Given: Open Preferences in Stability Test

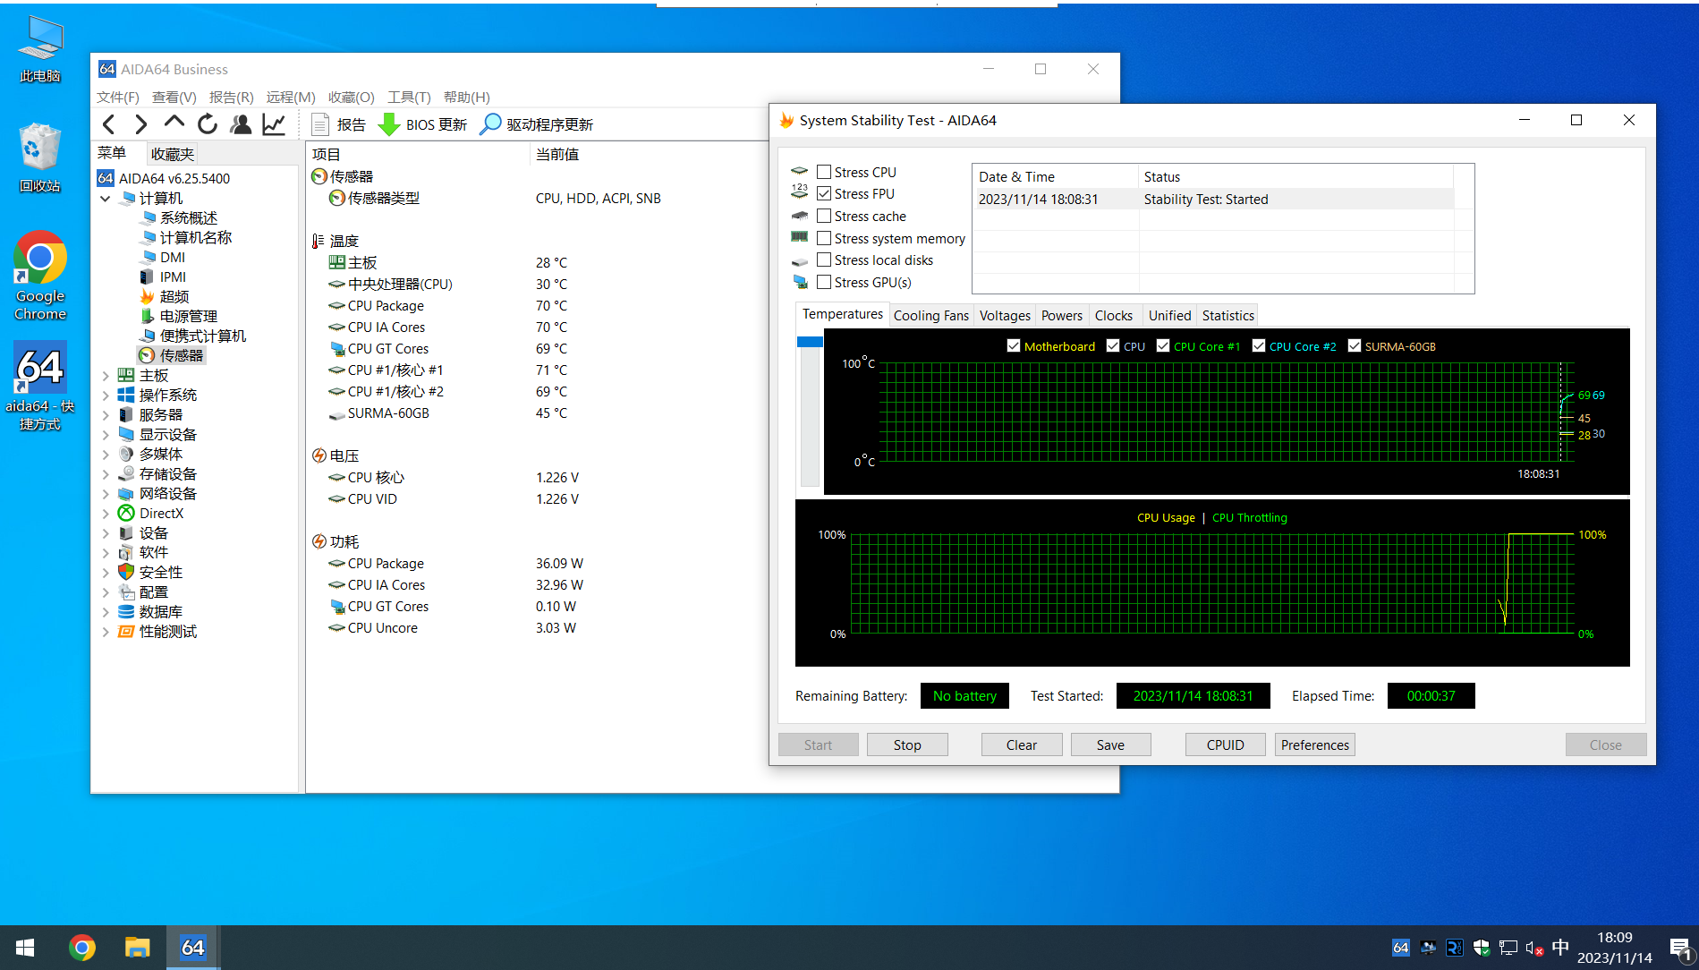Looking at the screenshot, I should (x=1314, y=745).
